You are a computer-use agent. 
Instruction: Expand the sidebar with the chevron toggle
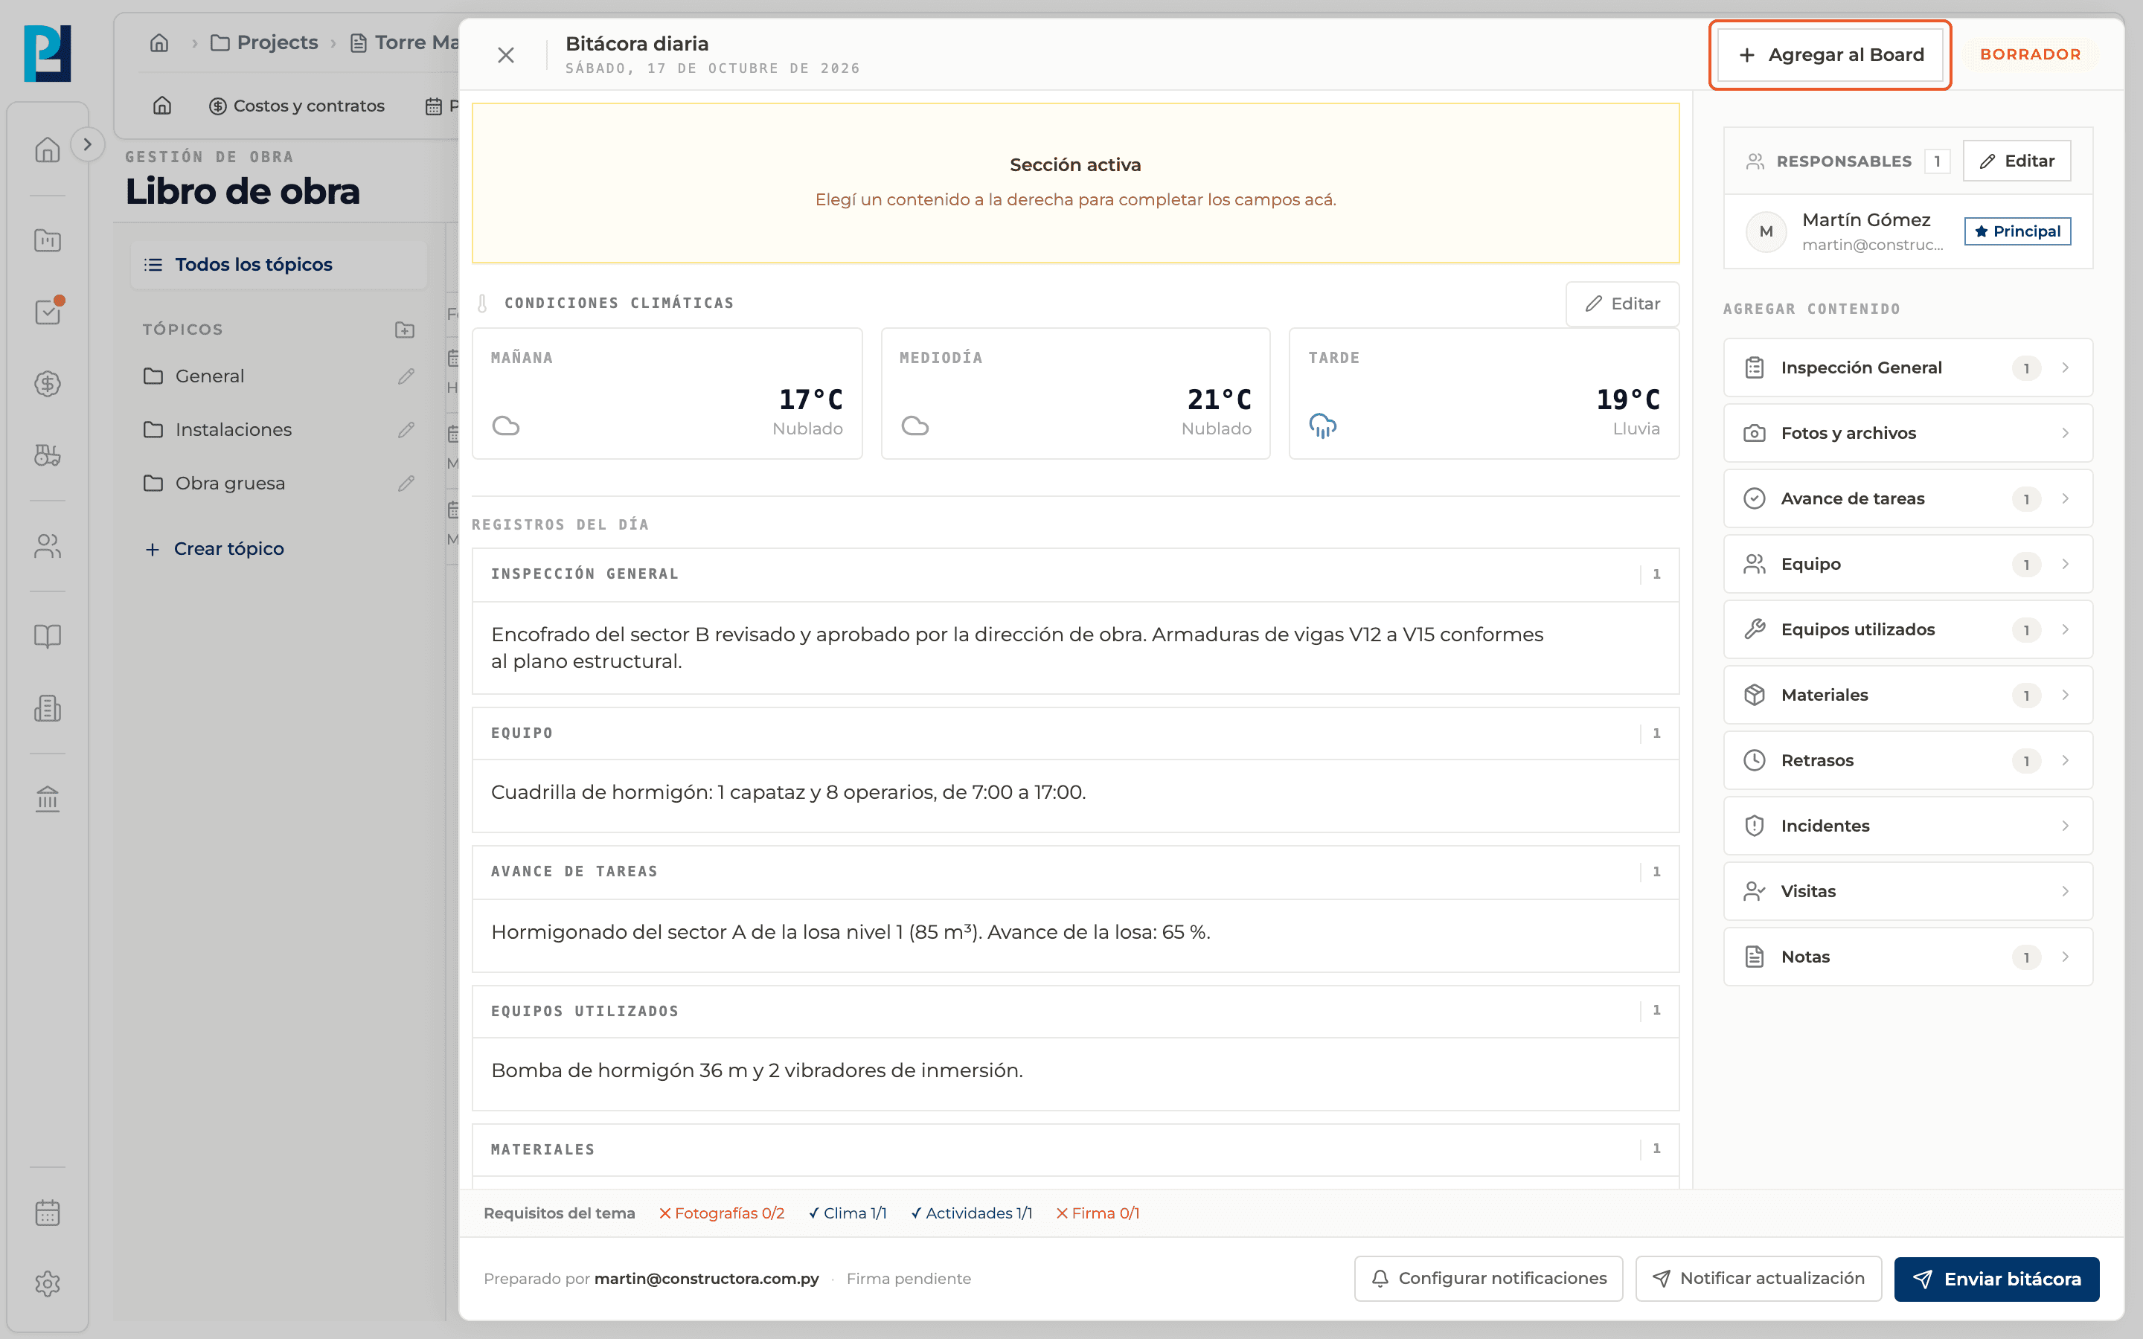tap(87, 144)
